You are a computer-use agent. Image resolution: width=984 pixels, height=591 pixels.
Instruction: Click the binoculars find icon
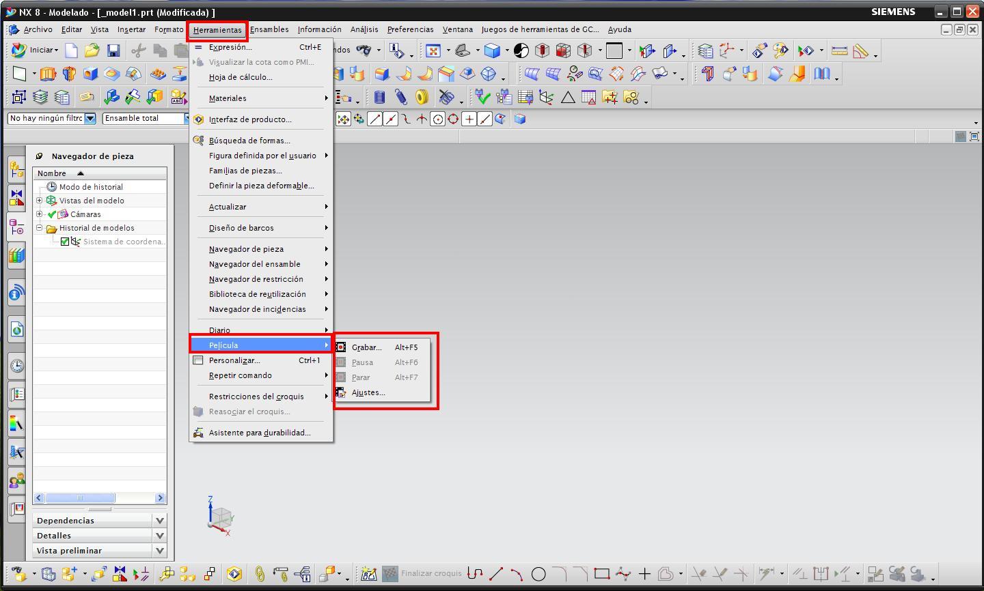364,51
